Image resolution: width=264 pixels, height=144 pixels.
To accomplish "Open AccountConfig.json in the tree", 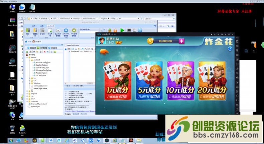I will click(x=43, y=62).
